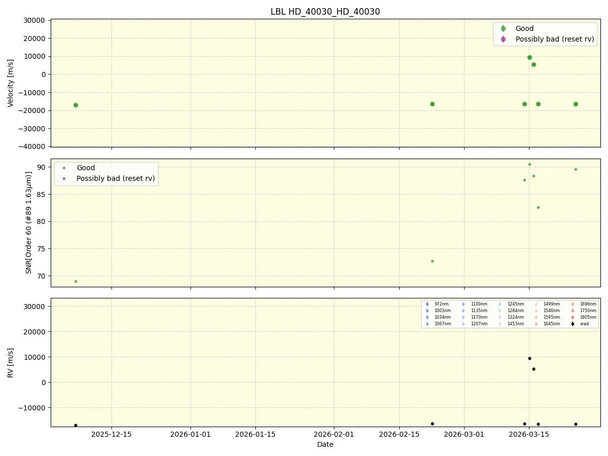Image resolution: width=608 pixels, height=456 pixels.
Task: Click the 2026-03-15 date tick label
Action: (x=529, y=434)
